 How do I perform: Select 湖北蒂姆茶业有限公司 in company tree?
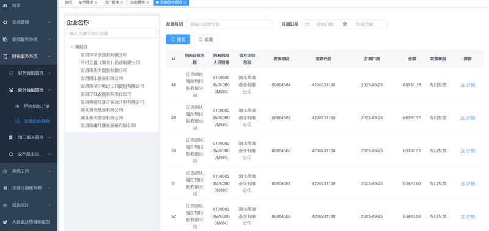[101, 117]
